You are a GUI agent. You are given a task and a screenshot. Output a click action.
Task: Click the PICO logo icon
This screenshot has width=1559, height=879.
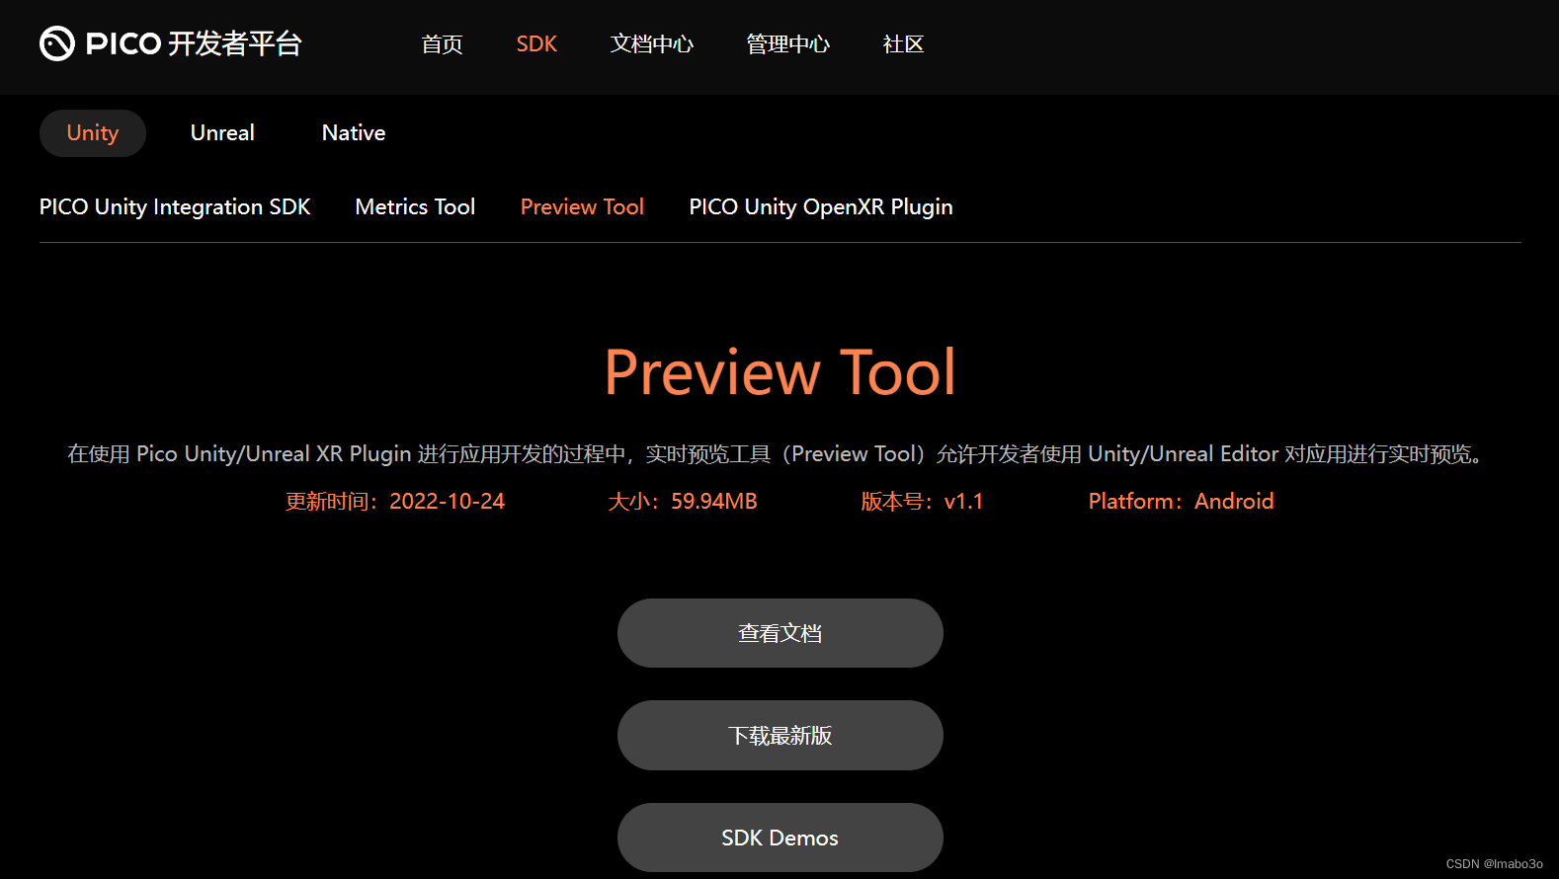[x=57, y=43]
